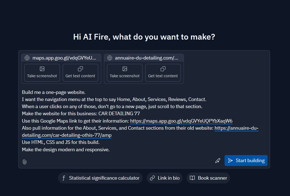
Task: Click the maps.app.goo.gl/vdqGVYeU... card header
Action: pos(61,58)
